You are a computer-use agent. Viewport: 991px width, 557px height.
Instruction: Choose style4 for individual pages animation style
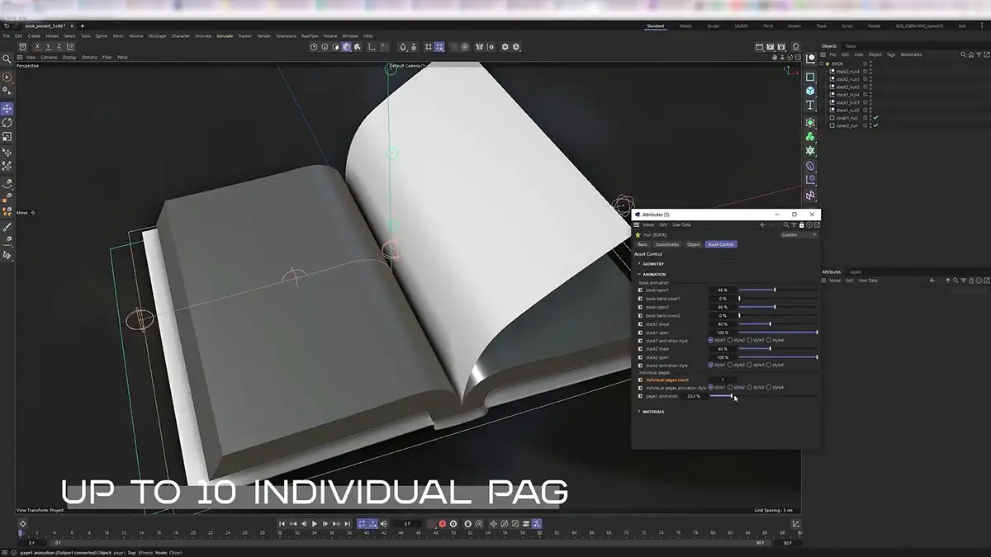click(769, 387)
